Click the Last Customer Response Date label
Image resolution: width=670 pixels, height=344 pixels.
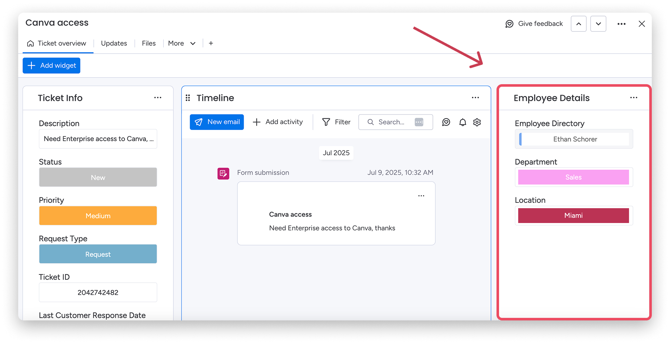pyautogui.click(x=92, y=315)
